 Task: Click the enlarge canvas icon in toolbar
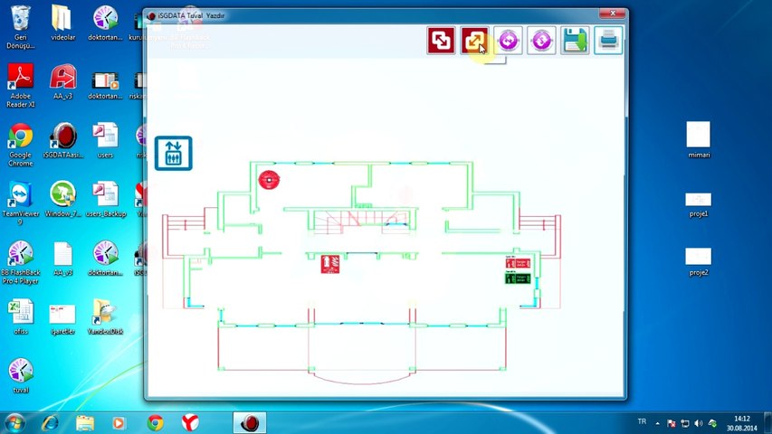click(x=474, y=41)
